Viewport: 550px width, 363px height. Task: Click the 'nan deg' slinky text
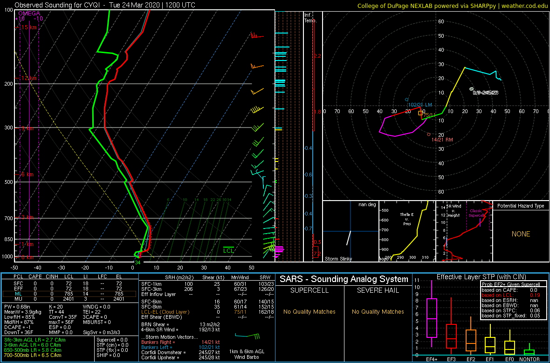click(x=367, y=205)
